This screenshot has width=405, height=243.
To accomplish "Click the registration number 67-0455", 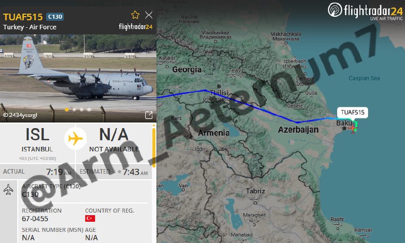I will pos(35,219).
